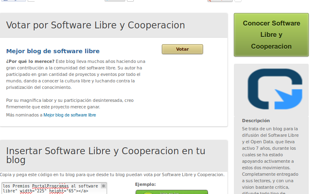Click the blue arrow blog logo
Viewport: 312px width, 194px height.
[275, 89]
